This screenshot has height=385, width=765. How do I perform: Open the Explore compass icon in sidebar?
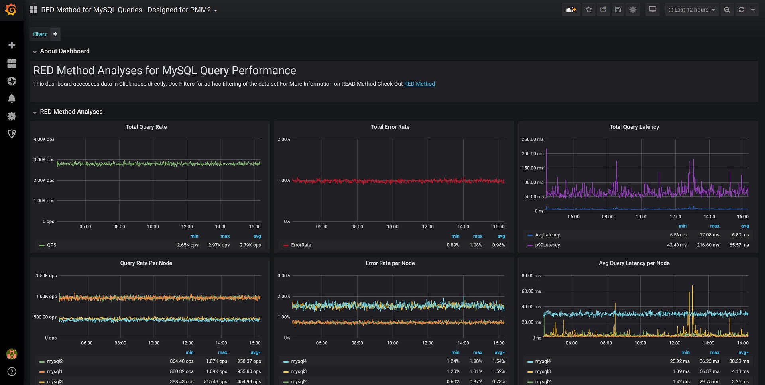[12, 81]
